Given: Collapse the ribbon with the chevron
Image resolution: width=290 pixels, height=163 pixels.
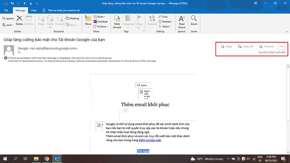Looking at the screenshot, I should point(287,32).
